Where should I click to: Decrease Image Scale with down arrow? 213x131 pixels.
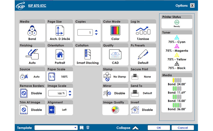pyautogui.click(x=70, y=95)
